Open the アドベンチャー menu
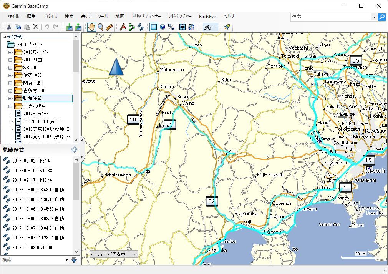388x274 pixels. [x=180, y=17]
